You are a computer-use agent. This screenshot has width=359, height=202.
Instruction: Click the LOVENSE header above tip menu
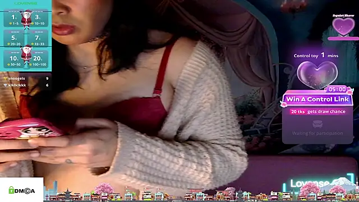(26, 3)
